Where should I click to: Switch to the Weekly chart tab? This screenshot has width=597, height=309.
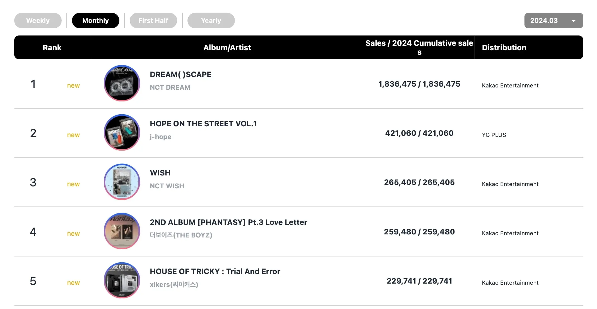38,21
